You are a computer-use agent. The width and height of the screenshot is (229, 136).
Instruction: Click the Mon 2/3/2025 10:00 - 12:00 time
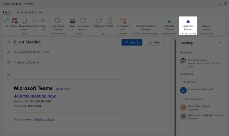tap(31, 52)
